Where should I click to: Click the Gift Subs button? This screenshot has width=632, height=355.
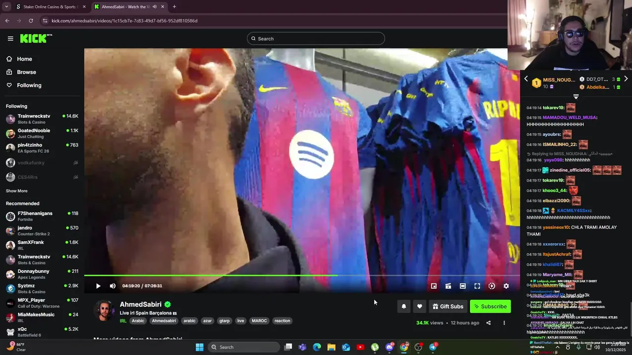coord(448,306)
